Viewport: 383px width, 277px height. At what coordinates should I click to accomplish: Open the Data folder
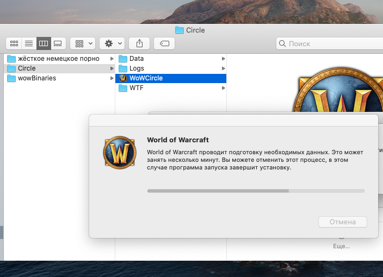click(x=137, y=59)
